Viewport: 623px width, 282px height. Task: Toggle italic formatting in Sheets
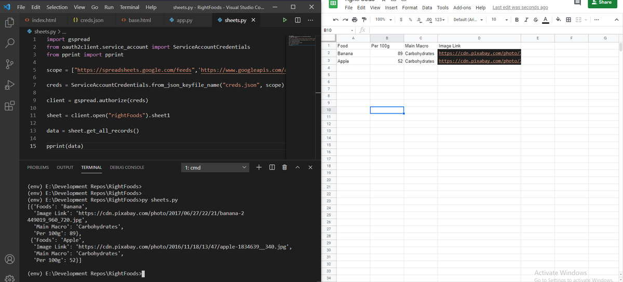tap(527, 19)
